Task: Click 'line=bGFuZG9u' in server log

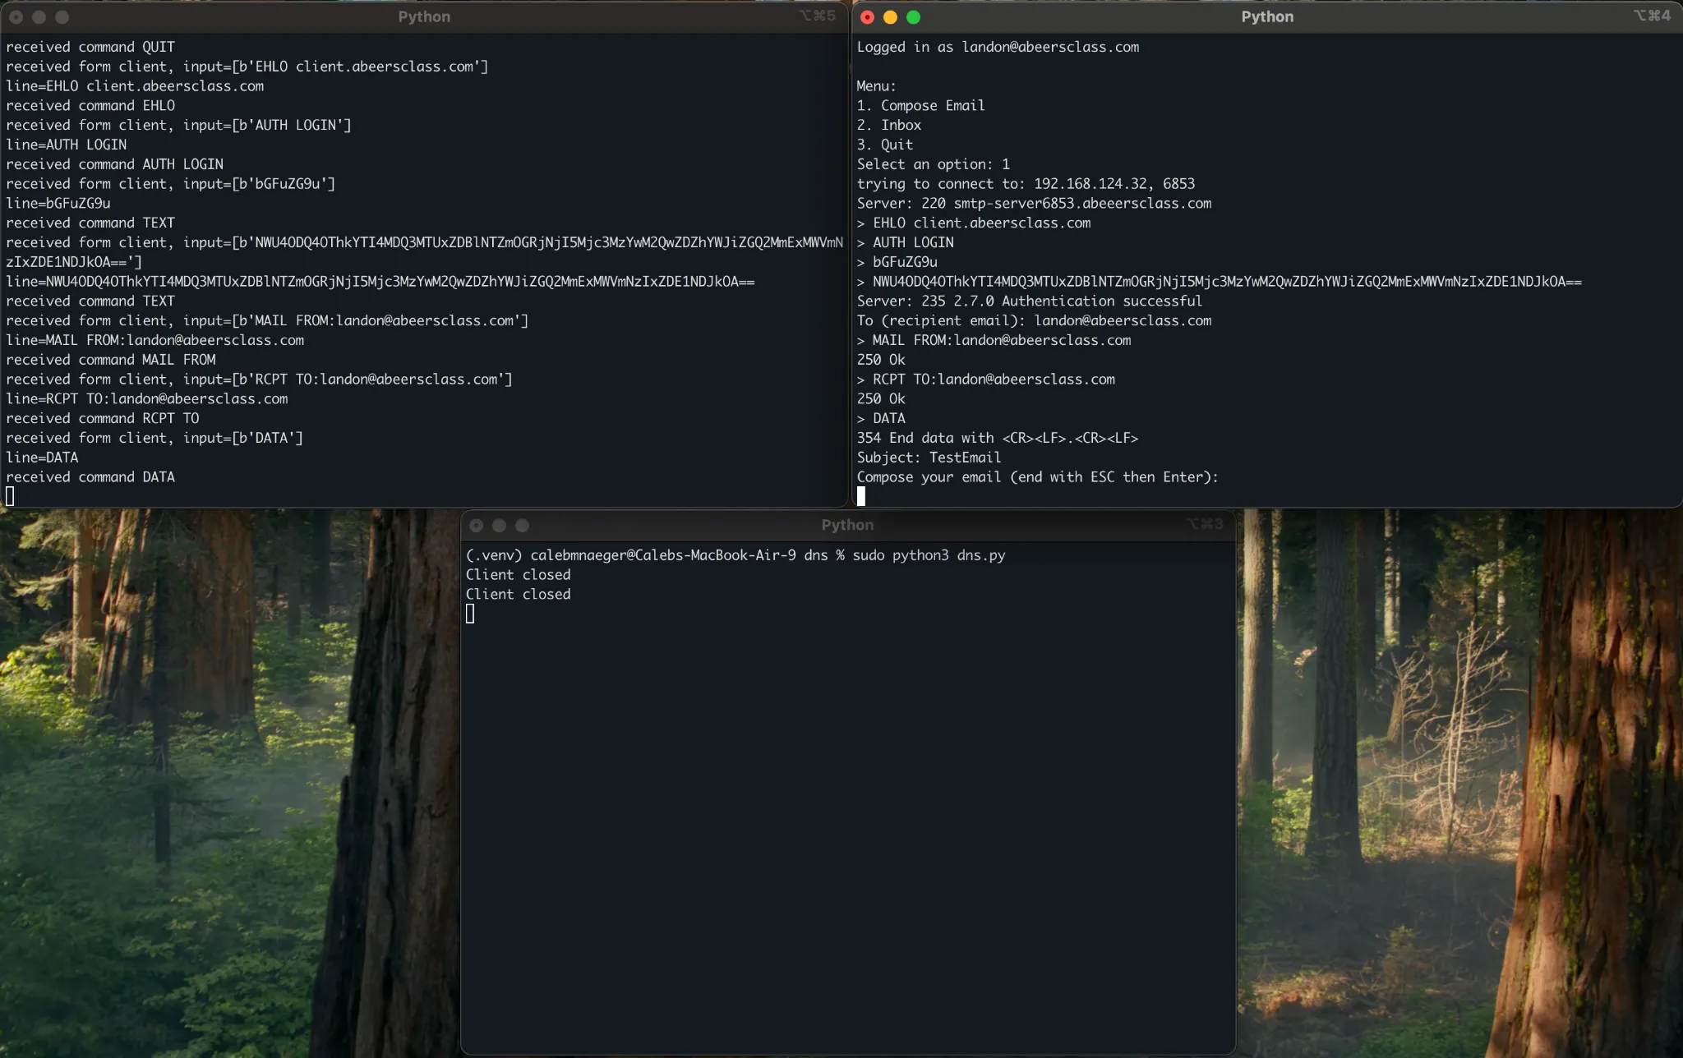Action: coord(58,204)
